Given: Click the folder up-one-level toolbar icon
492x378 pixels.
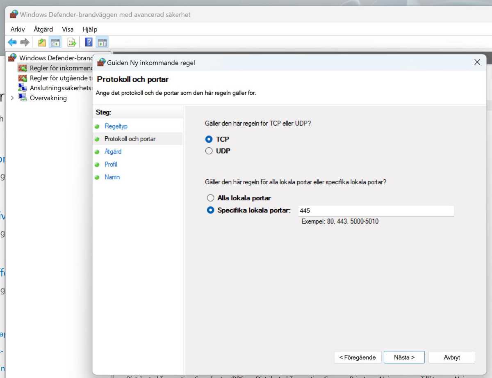Looking at the screenshot, I should click(42, 42).
